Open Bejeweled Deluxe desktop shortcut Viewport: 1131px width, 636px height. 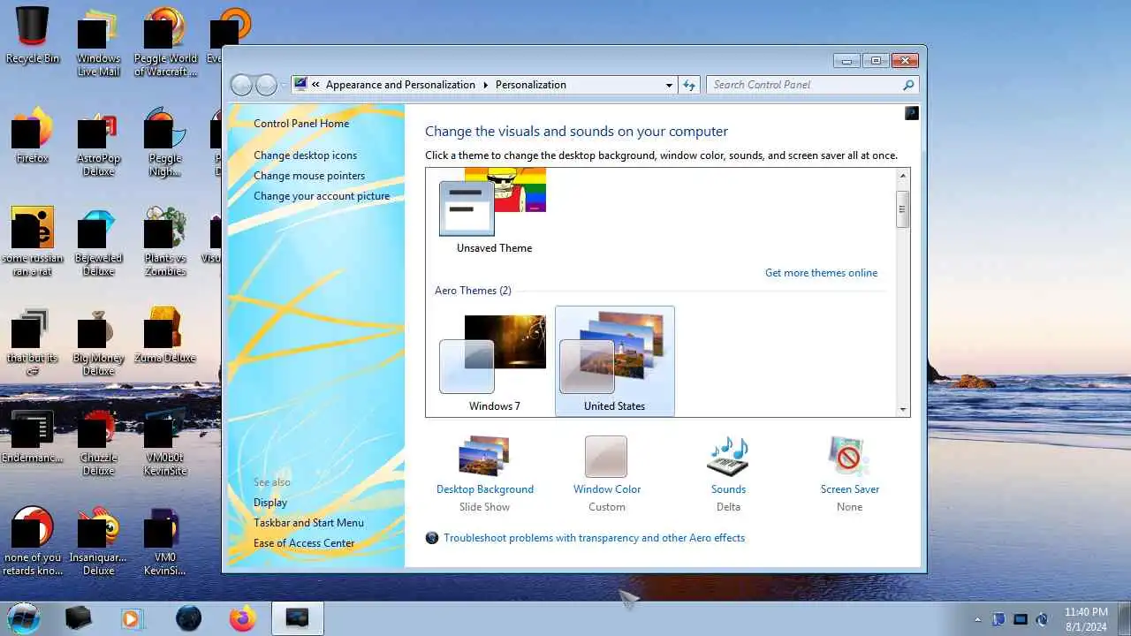98,241
